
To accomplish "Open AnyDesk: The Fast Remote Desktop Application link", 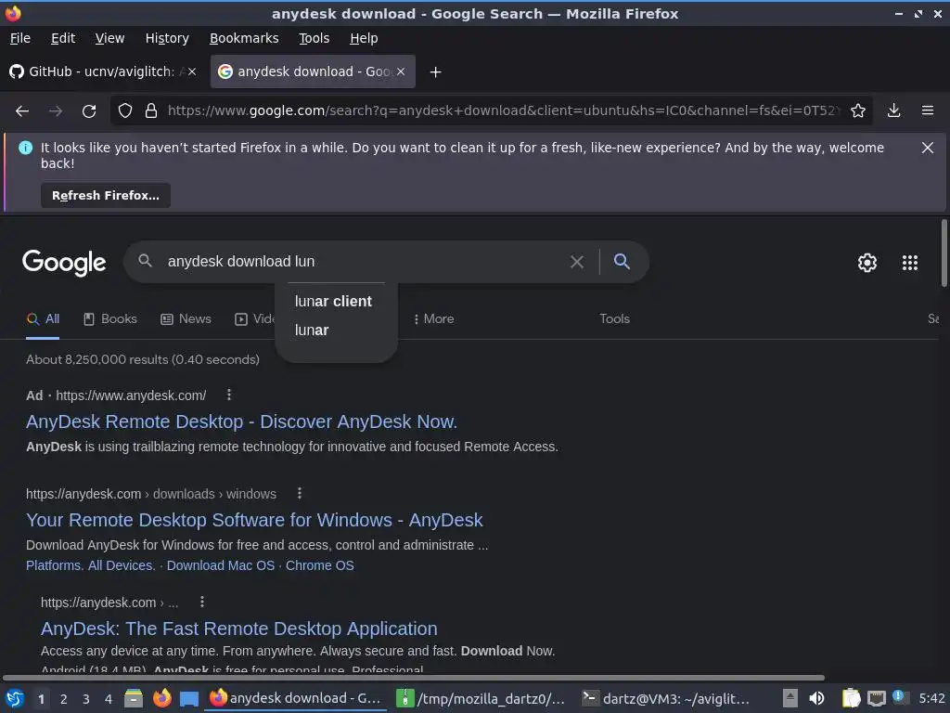I will [239, 629].
